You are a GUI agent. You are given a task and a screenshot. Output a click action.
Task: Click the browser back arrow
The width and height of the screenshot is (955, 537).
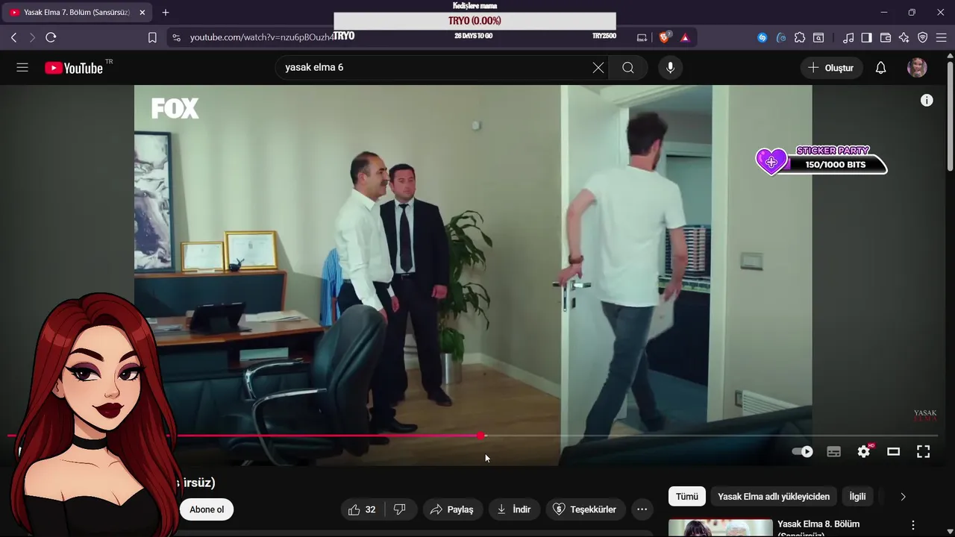(13, 37)
